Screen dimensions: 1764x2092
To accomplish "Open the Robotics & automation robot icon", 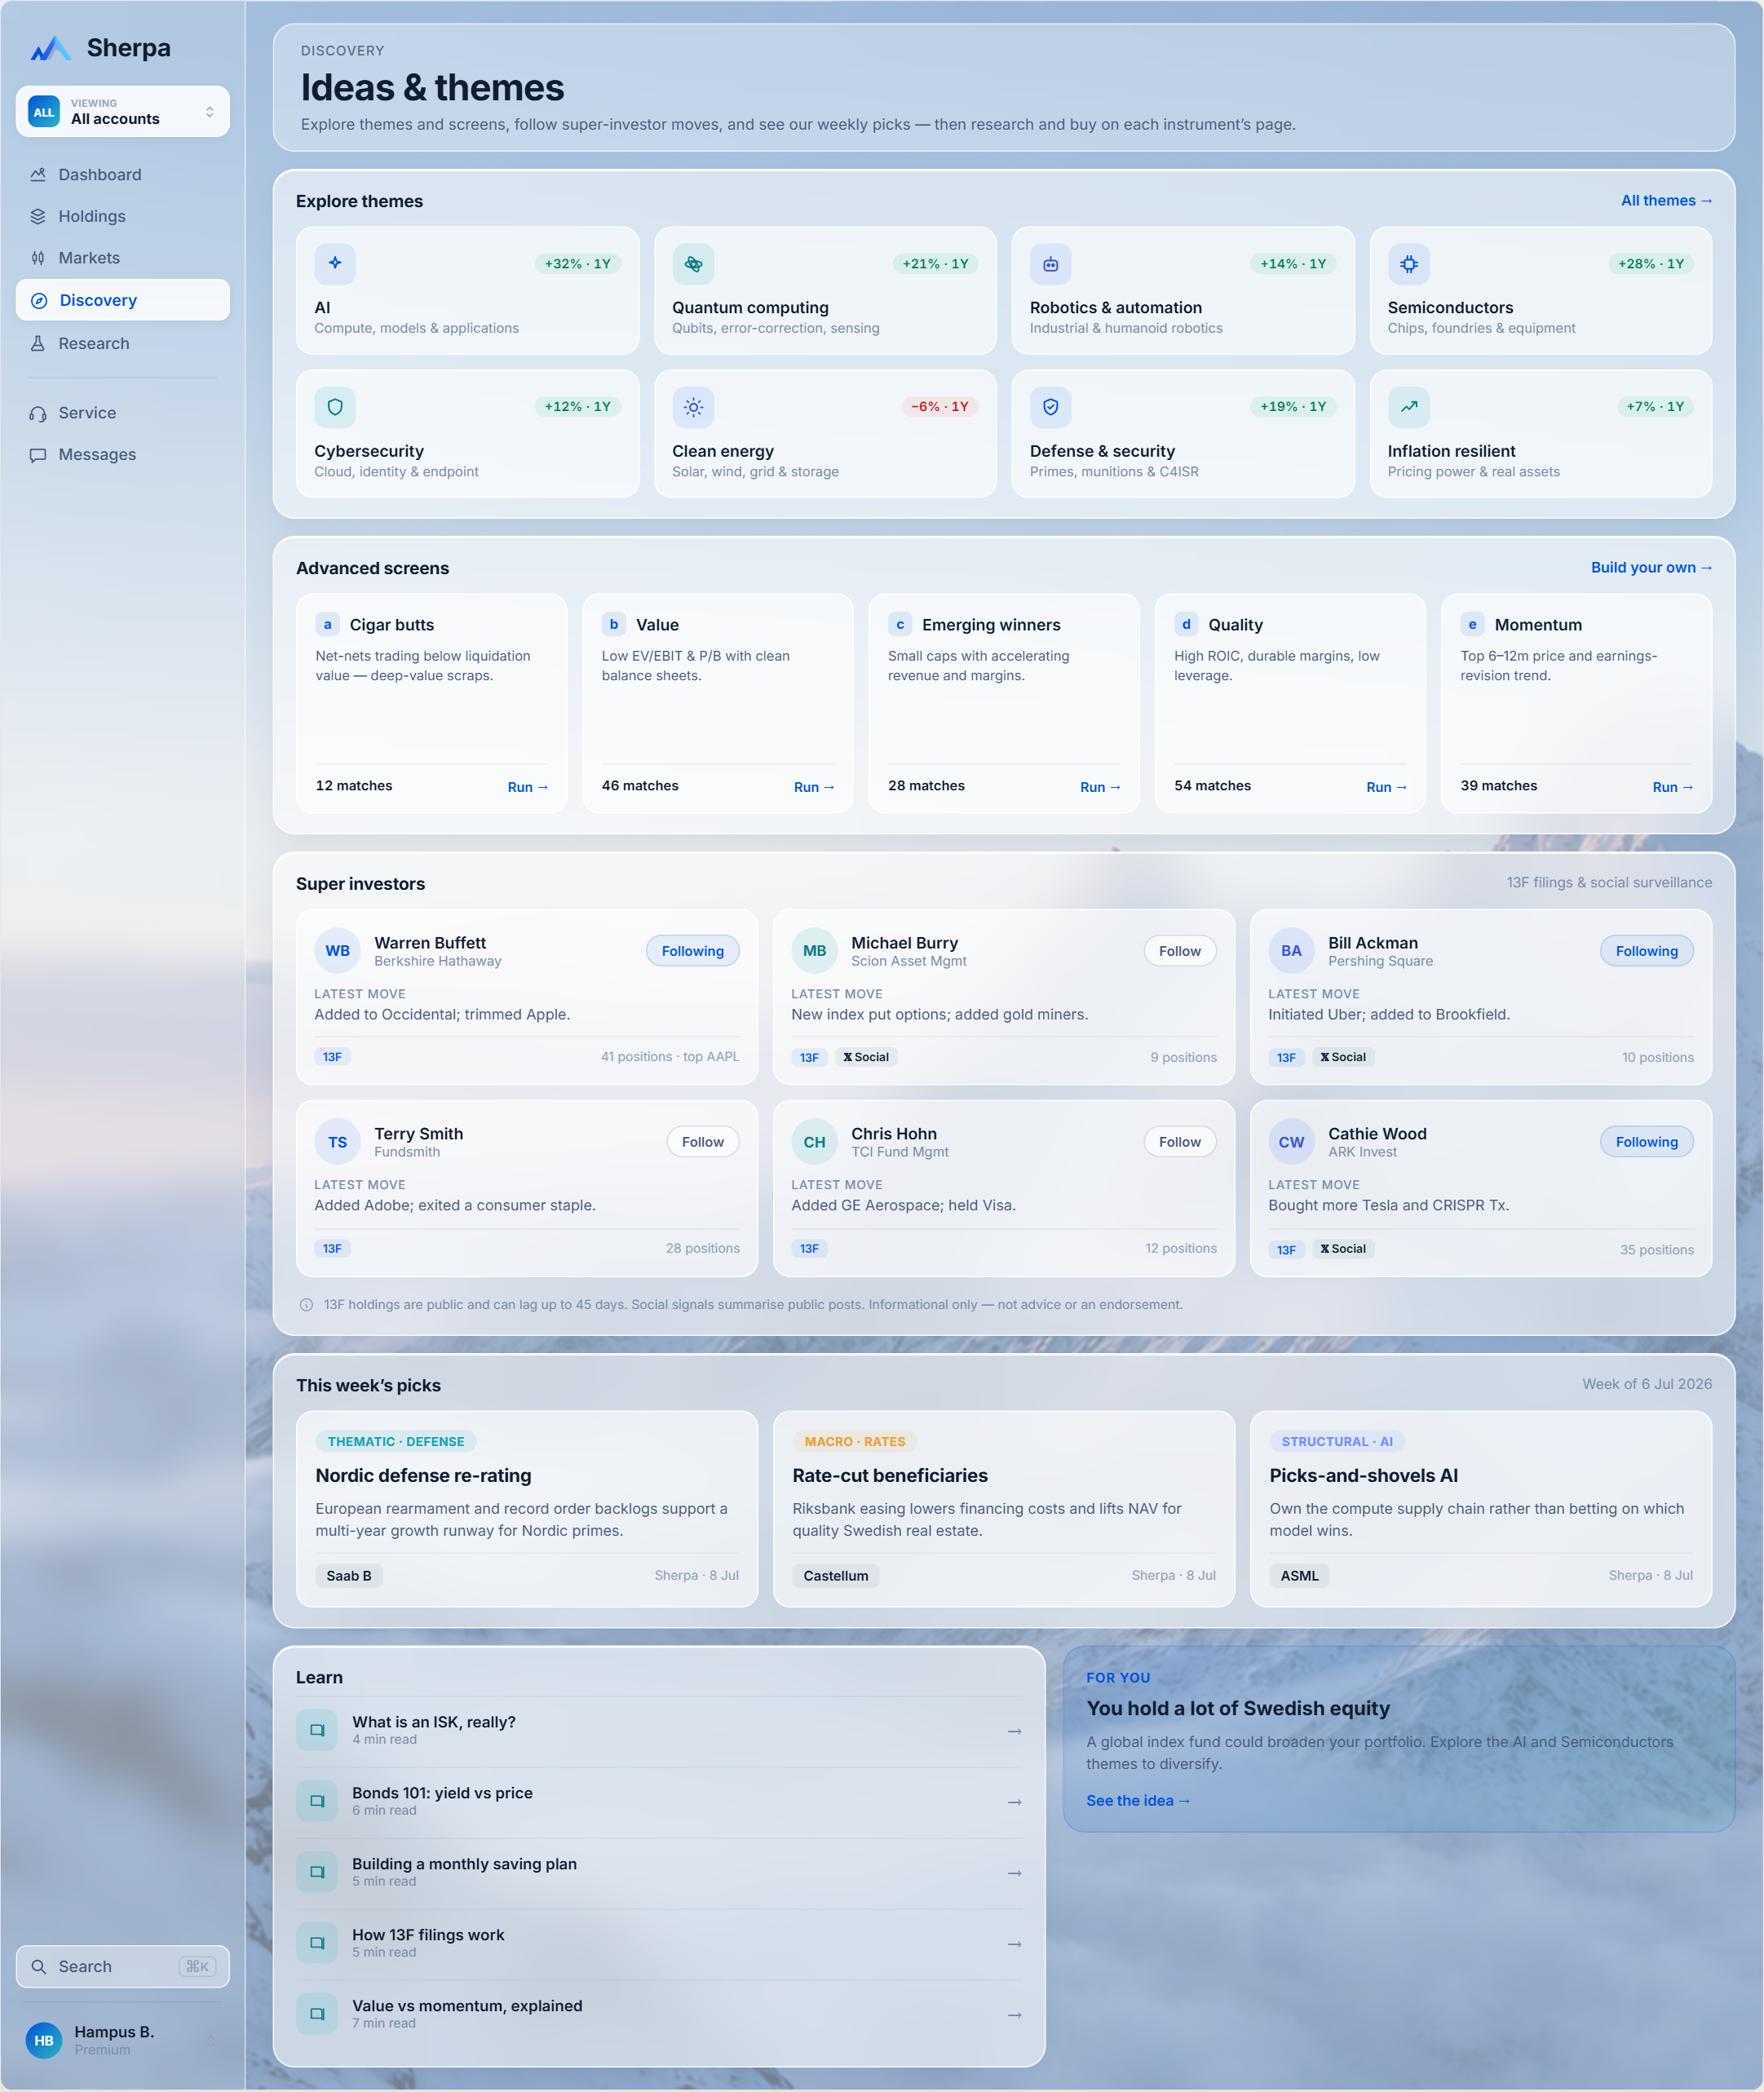I will pos(1051,264).
